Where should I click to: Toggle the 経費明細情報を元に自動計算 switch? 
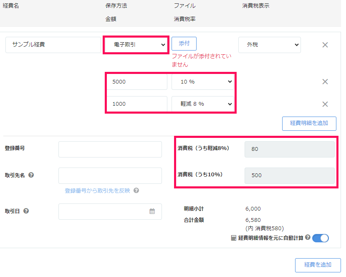(x=320, y=238)
